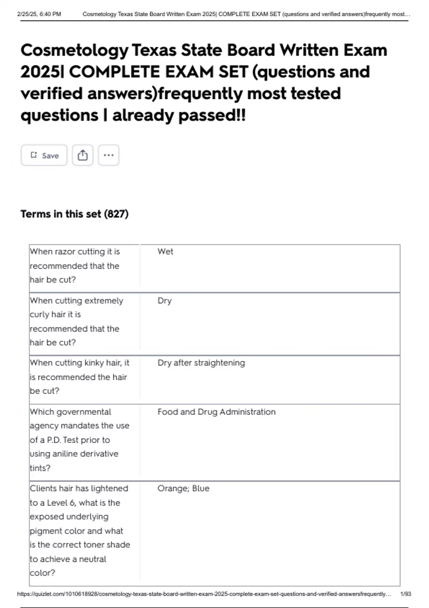The image size is (429, 608).
Task: Select the "Food and Drug Administration" definition
Action: pos(216,412)
